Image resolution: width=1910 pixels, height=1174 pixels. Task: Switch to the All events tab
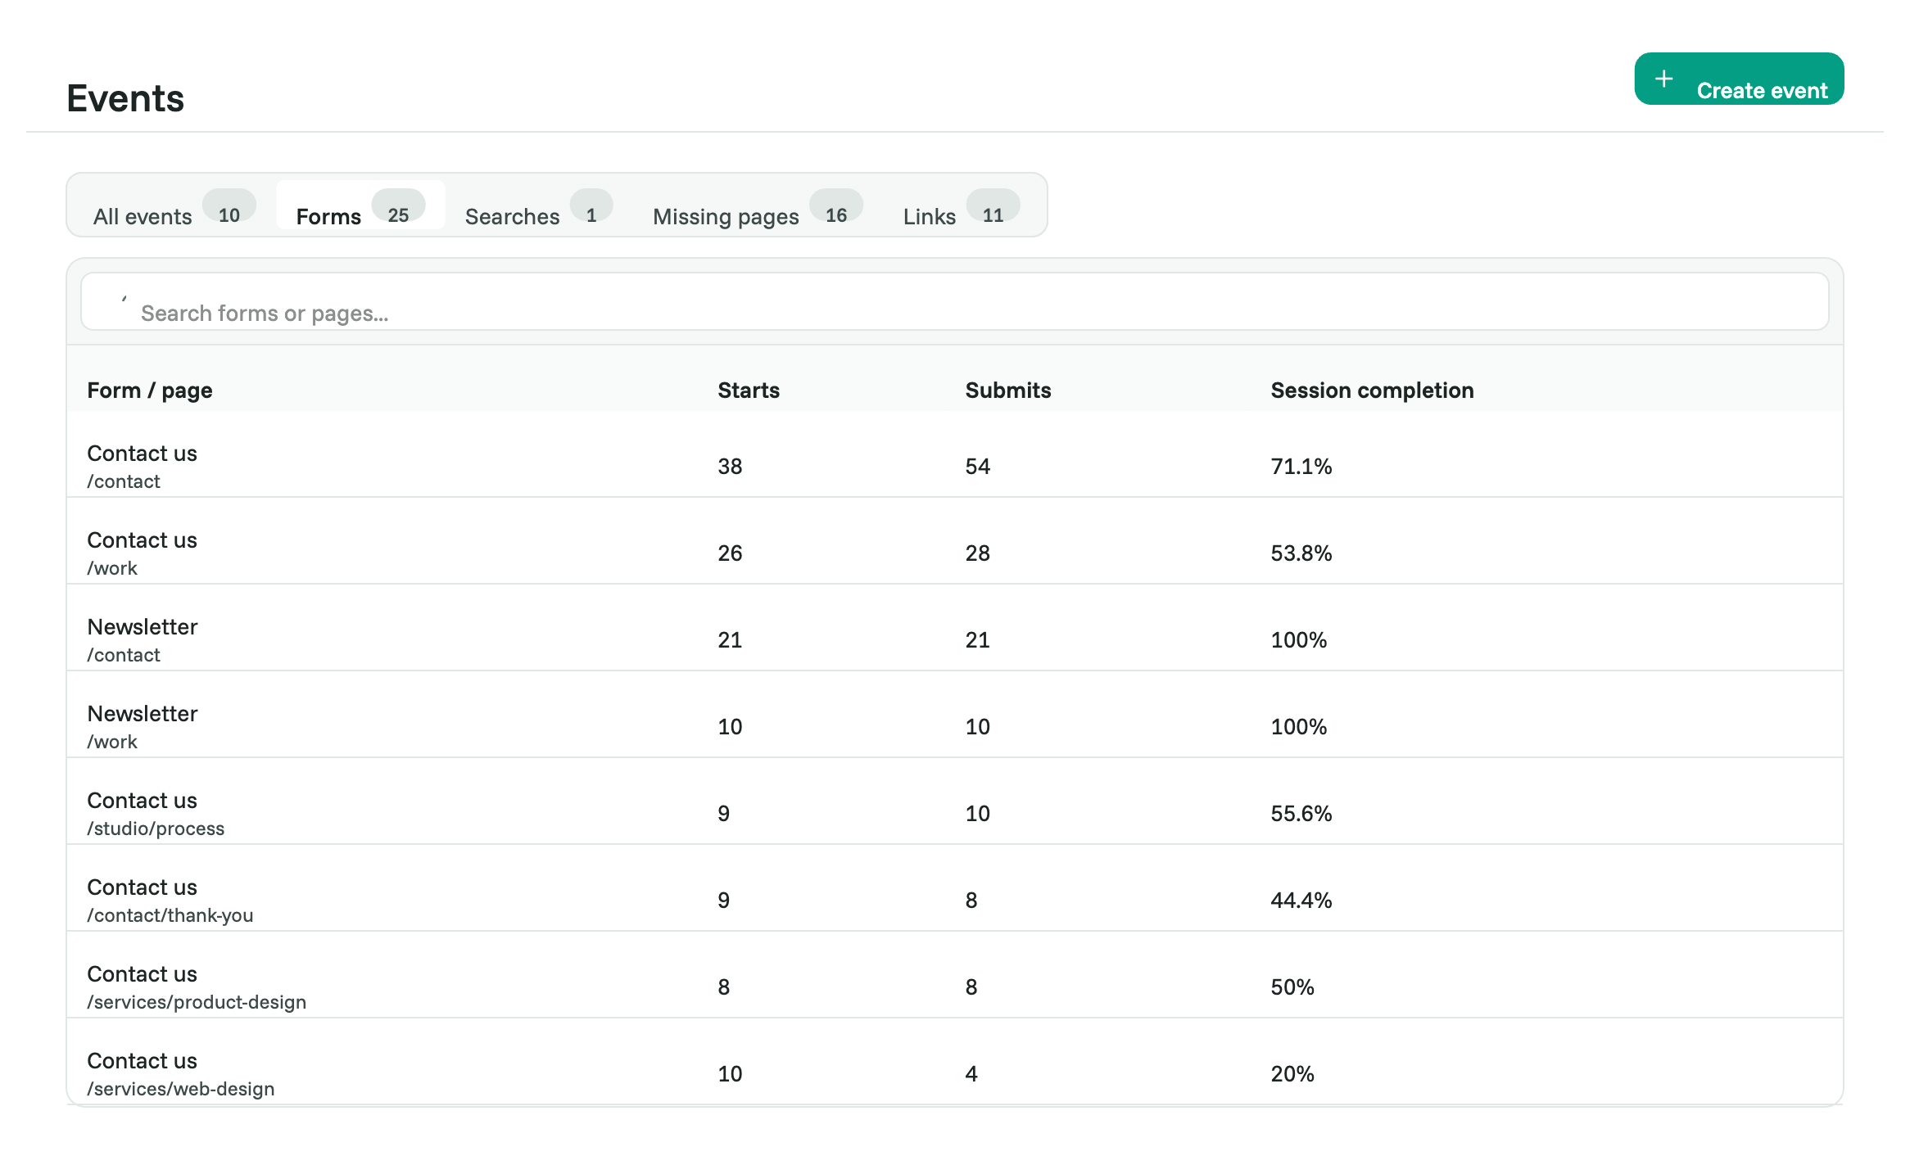tap(174, 205)
